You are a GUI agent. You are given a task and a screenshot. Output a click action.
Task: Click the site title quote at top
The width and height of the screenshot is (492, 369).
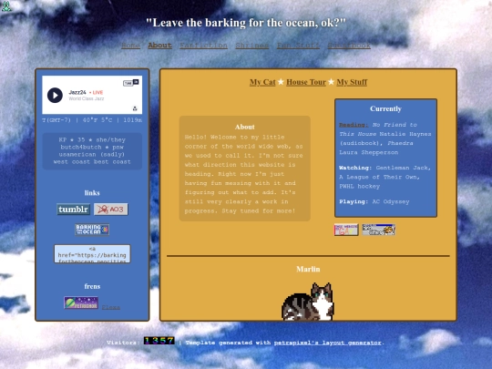246,23
